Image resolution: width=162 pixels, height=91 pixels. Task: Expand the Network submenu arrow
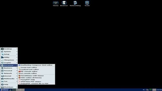pos(17,73)
